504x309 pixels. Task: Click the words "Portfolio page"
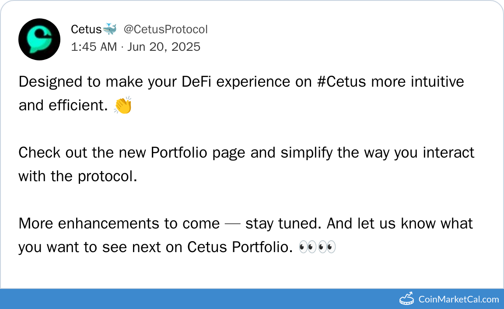[213, 153]
